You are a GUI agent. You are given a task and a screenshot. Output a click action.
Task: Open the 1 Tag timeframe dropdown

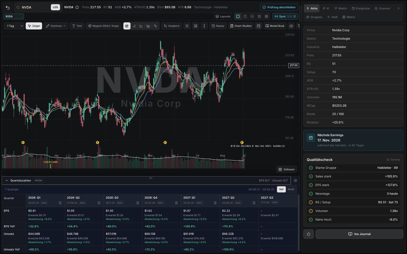(14, 26)
